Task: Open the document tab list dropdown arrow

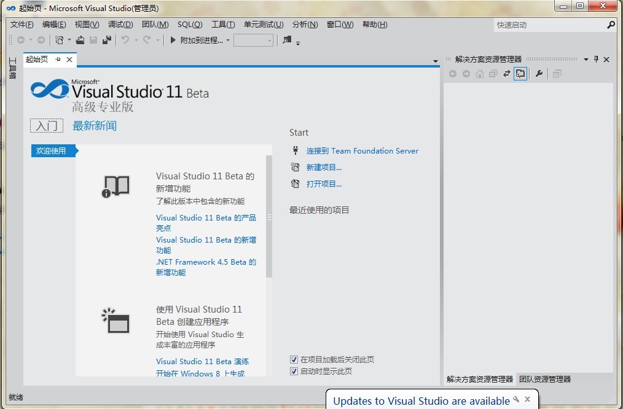Action: 436,61
